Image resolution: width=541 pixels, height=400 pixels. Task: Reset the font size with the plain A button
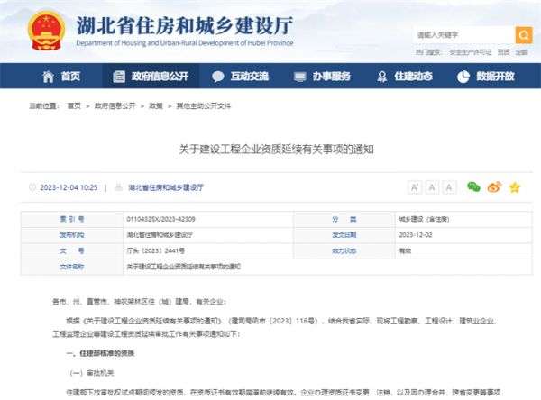point(449,187)
